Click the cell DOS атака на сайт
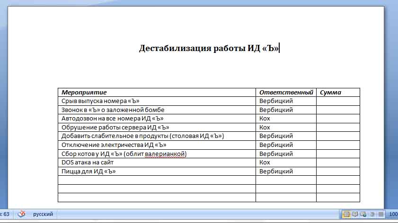 pyautogui.click(x=157, y=163)
